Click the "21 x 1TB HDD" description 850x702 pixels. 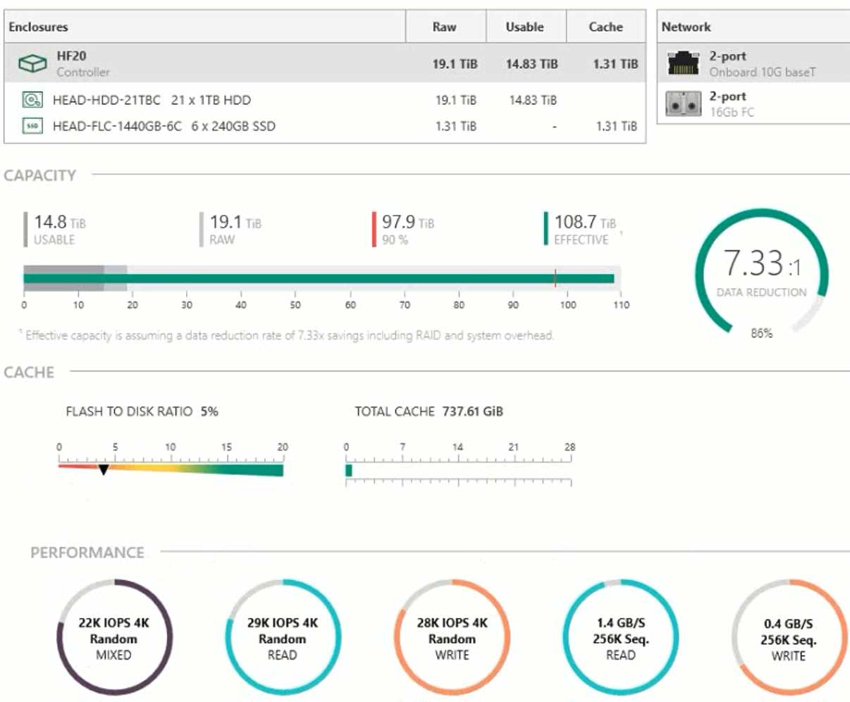point(211,100)
